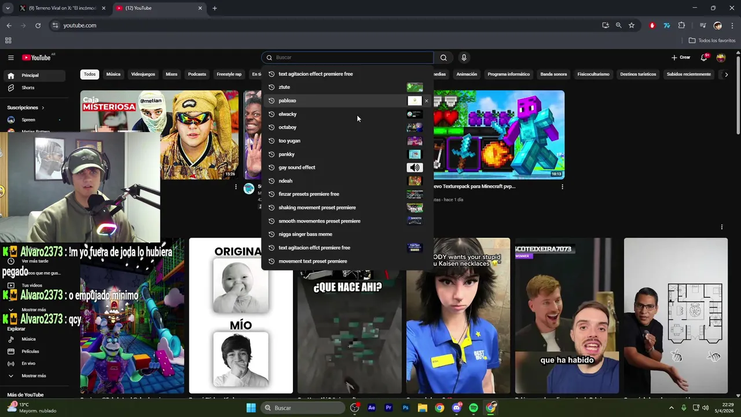Screen dimensions: 741x417
Task: Open the zoom magnifier icon in address bar
Action: point(618,25)
